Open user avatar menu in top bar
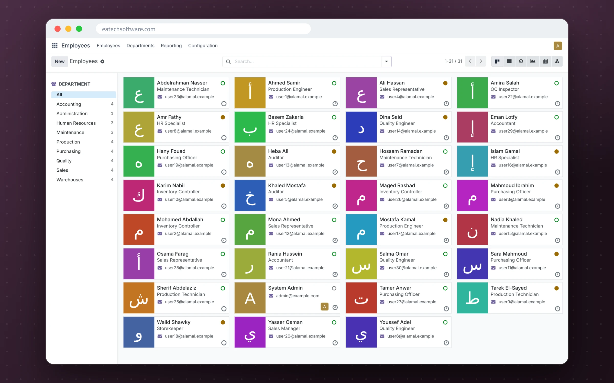 coord(558,46)
